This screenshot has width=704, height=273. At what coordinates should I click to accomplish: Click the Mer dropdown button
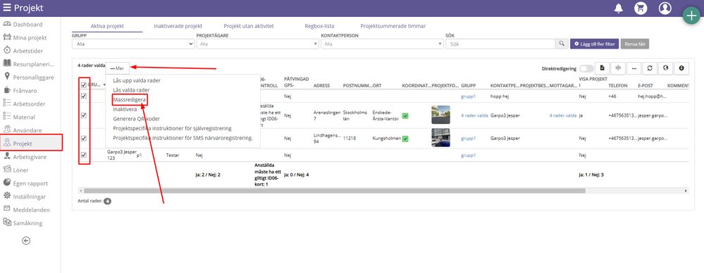coord(118,68)
